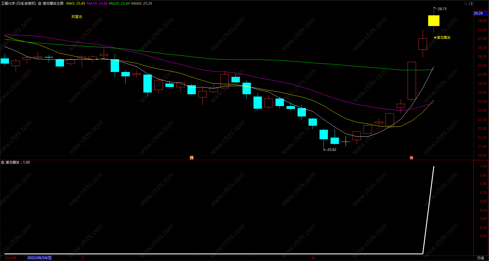Click the MA60: 25.29 label
This screenshot has height=261, width=489.
point(142,3)
